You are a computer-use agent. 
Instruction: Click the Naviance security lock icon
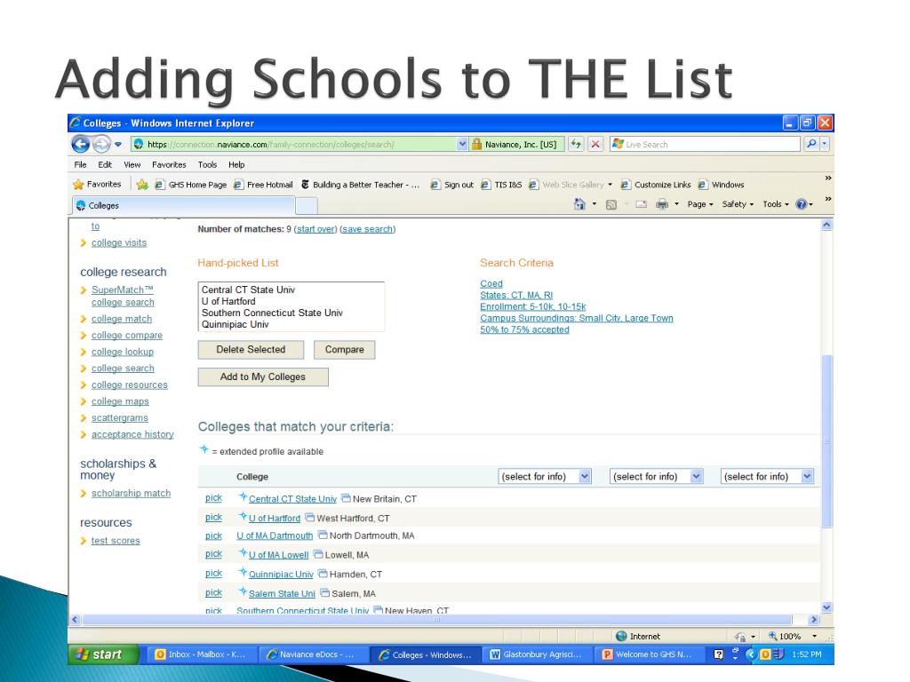[x=476, y=145]
